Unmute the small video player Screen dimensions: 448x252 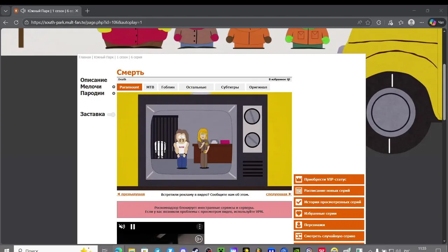pyautogui.click(x=122, y=226)
